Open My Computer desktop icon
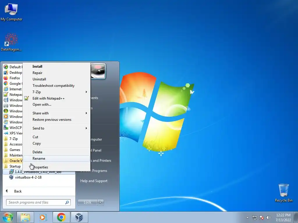This screenshot has width=298, height=223. (x=11, y=12)
